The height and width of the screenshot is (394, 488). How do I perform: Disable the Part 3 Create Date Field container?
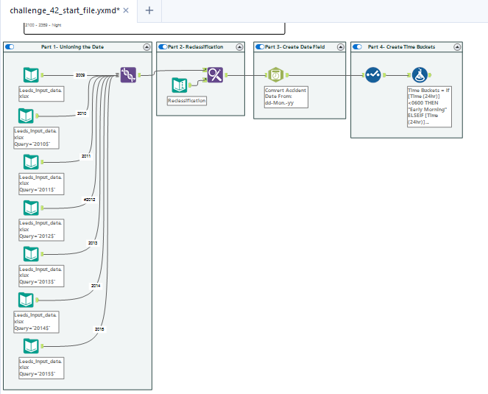point(260,46)
